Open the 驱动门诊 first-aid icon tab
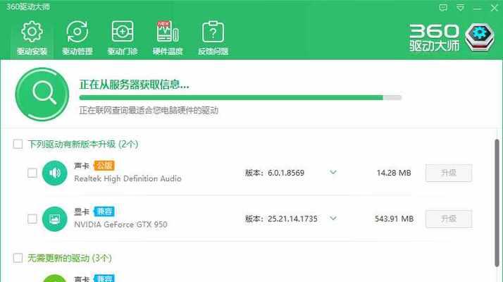The width and height of the screenshot is (503, 282). click(x=122, y=38)
